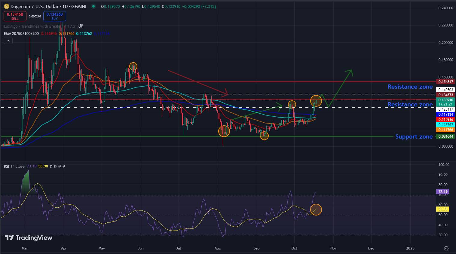Click the Aug label on time axis

coord(218,248)
